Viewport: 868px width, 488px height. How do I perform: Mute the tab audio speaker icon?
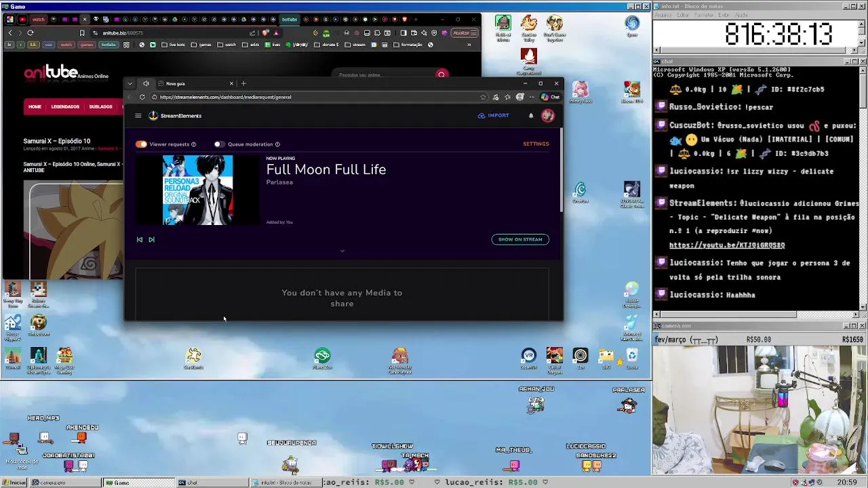(146, 83)
